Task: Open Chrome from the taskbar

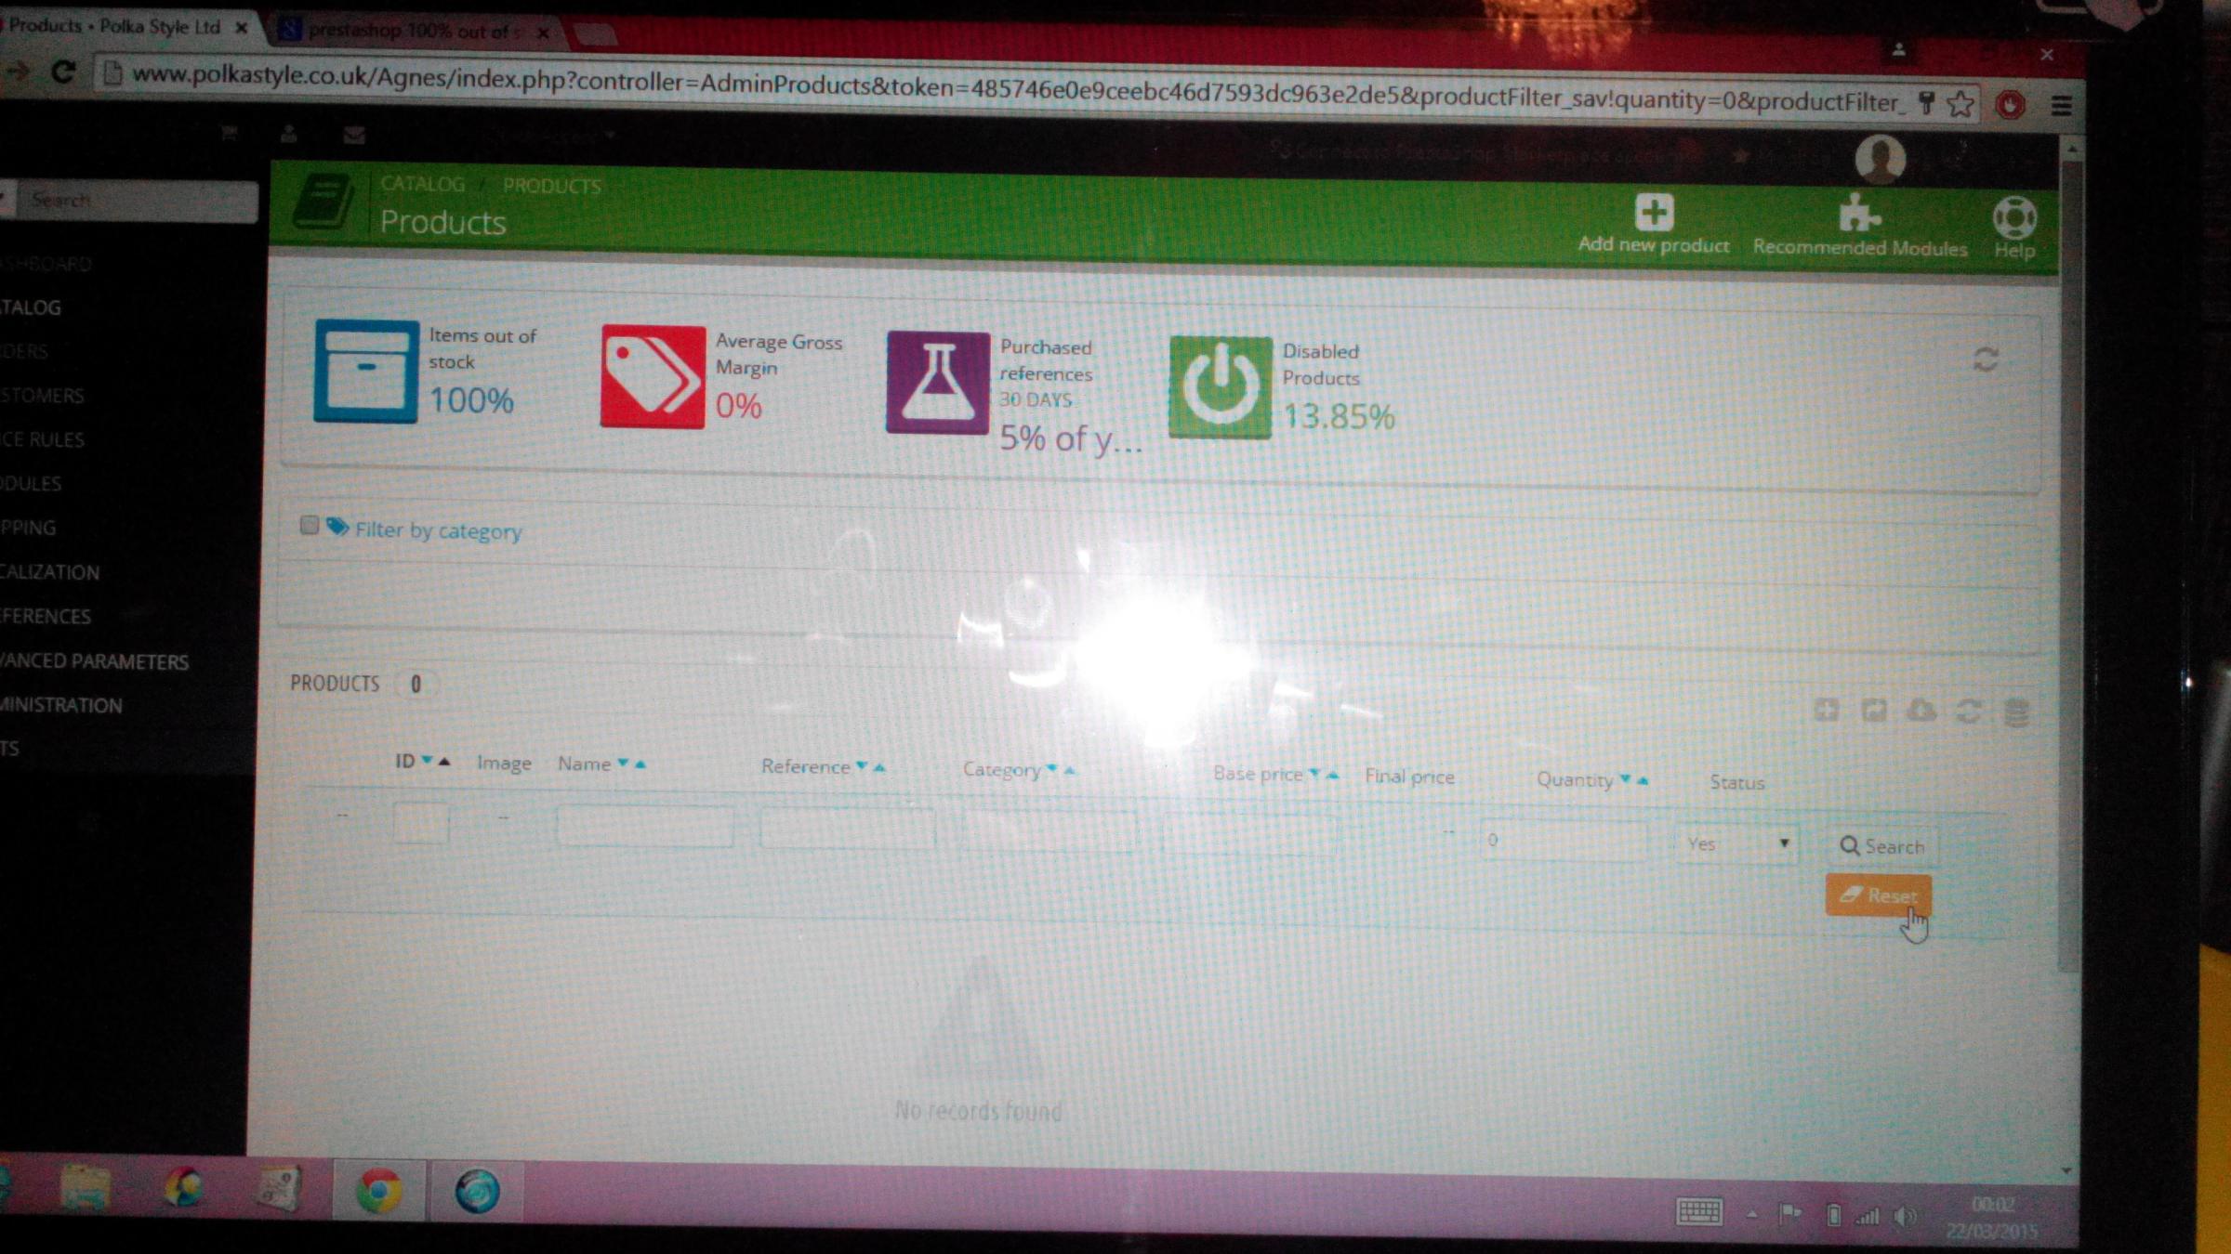Action: click(379, 1191)
